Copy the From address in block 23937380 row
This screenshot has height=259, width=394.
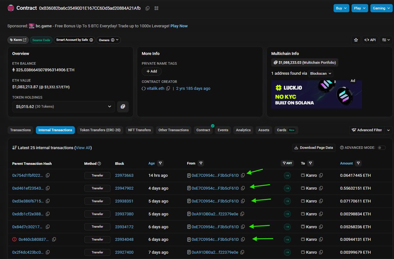click(x=242, y=214)
